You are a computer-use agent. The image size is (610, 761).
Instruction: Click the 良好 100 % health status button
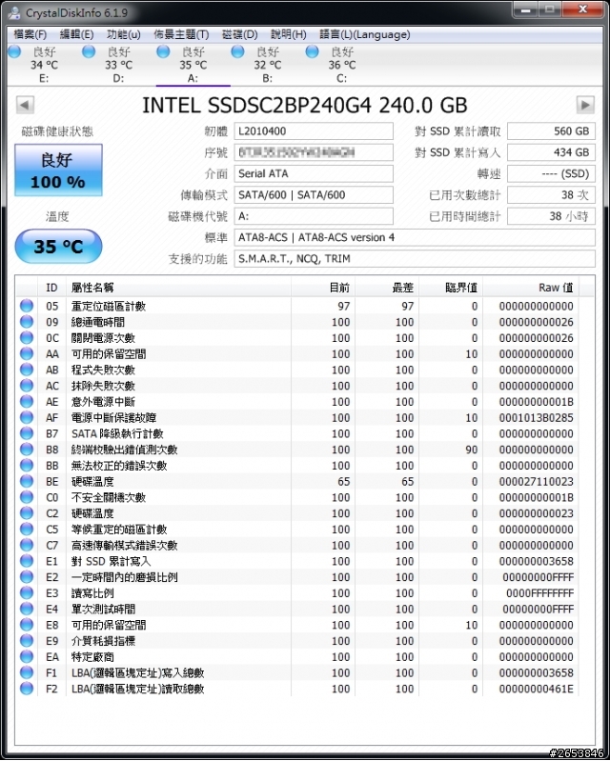tap(58, 170)
